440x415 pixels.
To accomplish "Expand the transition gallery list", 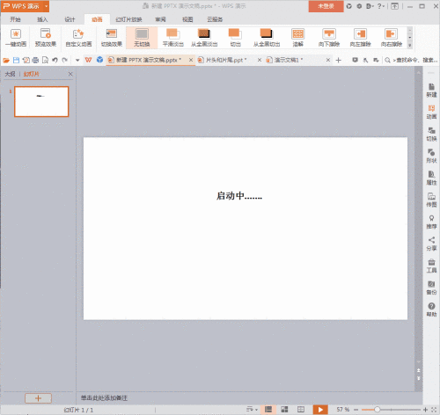I will (x=410, y=46).
